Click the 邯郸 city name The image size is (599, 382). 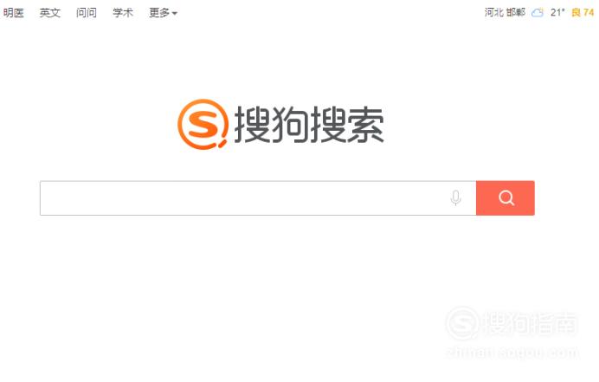click(516, 13)
